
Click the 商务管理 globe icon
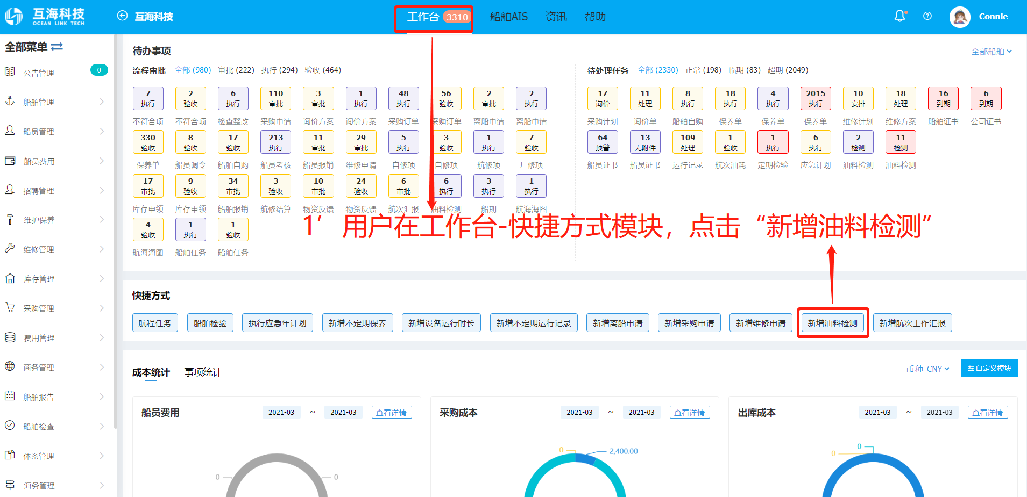(10, 366)
